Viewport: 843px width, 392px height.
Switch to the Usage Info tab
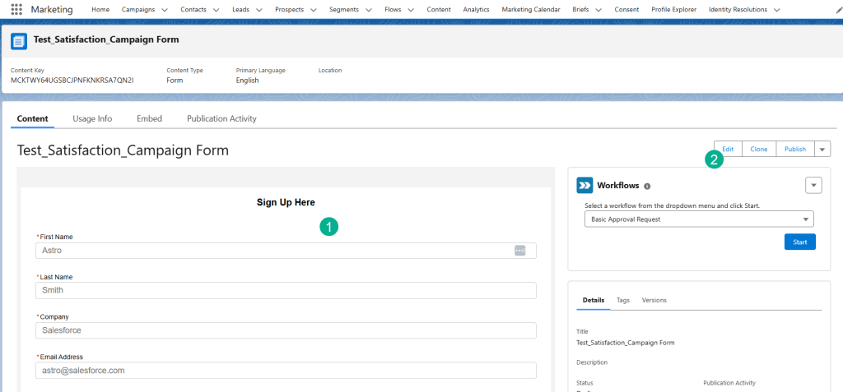tap(92, 118)
